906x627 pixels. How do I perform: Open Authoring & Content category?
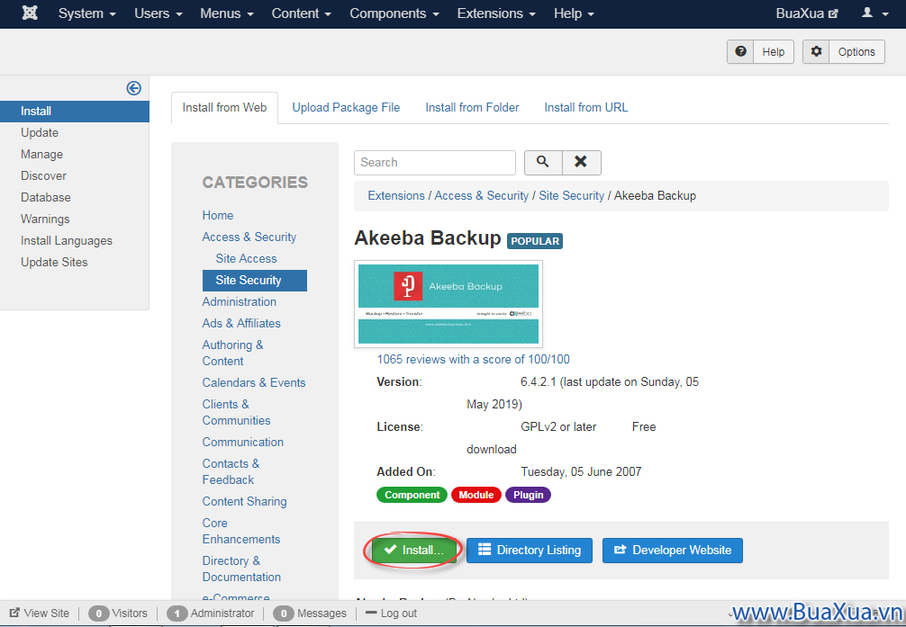click(232, 353)
